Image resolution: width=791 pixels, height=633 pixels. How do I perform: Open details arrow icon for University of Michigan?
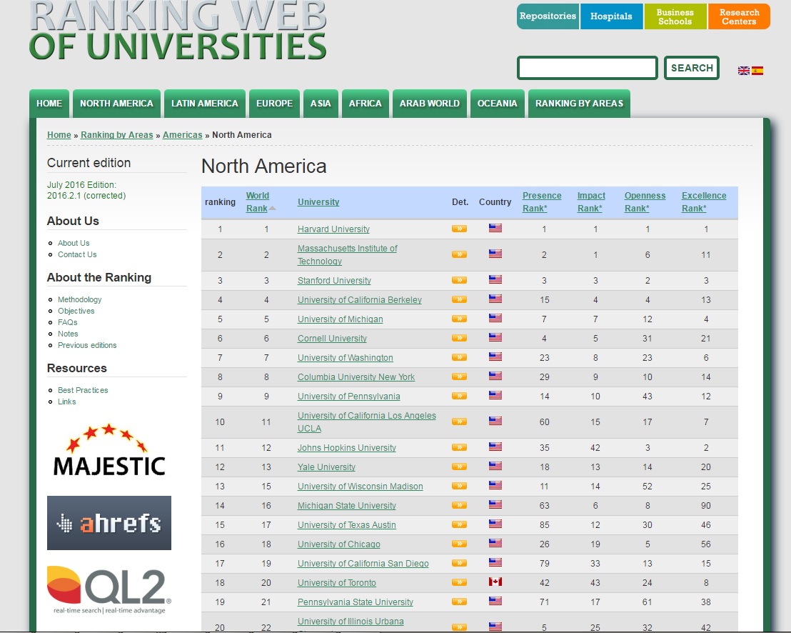point(459,319)
